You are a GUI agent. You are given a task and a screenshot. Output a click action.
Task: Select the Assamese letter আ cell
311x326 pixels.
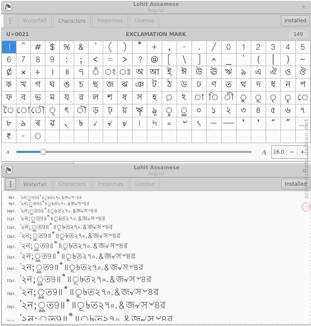[154, 72]
